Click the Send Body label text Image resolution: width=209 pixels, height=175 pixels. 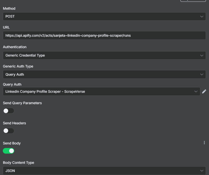pos(12,143)
